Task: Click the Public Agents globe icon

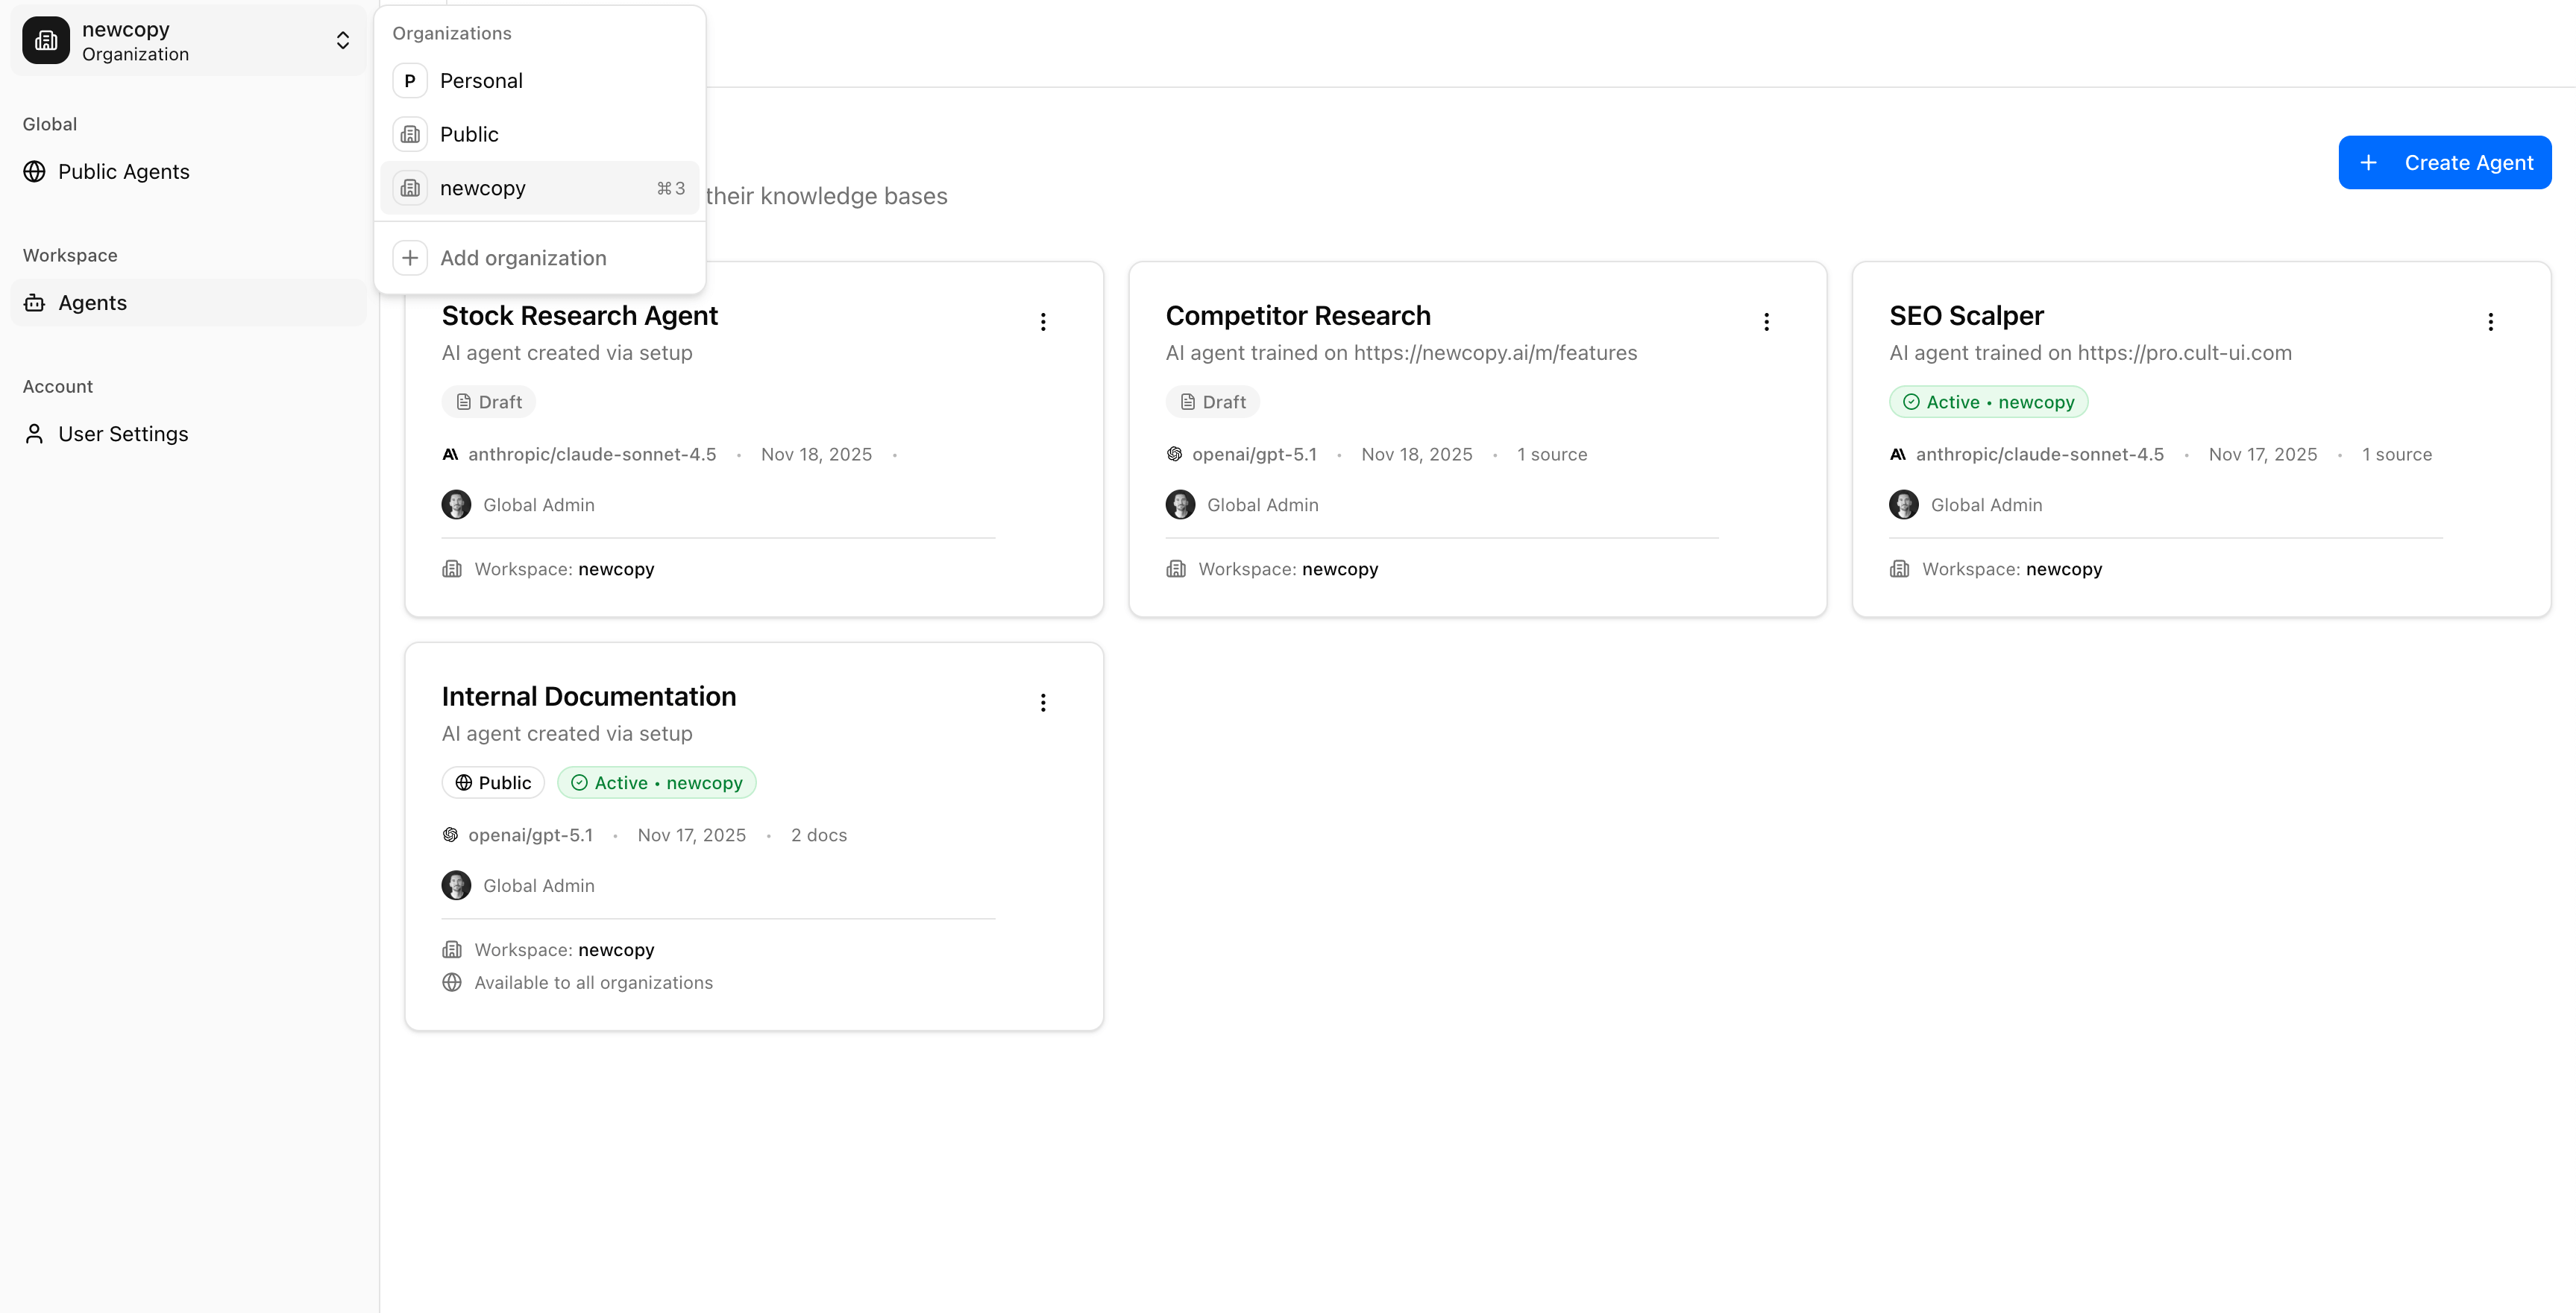Action: click(35, 171)
